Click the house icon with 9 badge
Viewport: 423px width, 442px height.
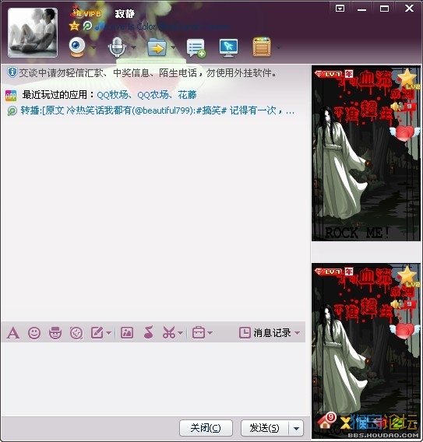[326, 420]
